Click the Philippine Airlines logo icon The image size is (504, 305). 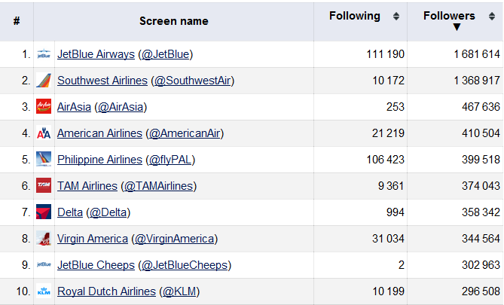[44, 160]
